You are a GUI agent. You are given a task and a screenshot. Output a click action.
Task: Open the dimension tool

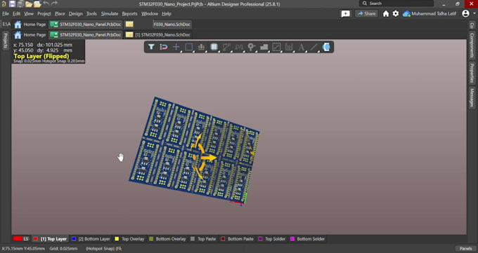pyautogui.click(x=289, y=47)
